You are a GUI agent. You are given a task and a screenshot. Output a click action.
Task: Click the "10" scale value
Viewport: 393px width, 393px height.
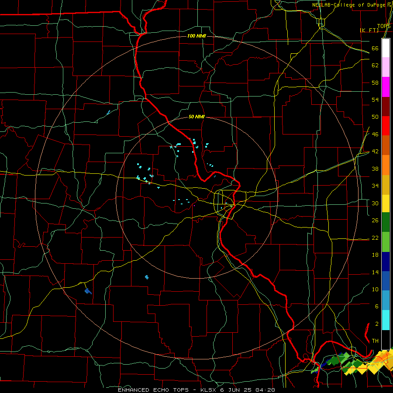click(375, 289)
